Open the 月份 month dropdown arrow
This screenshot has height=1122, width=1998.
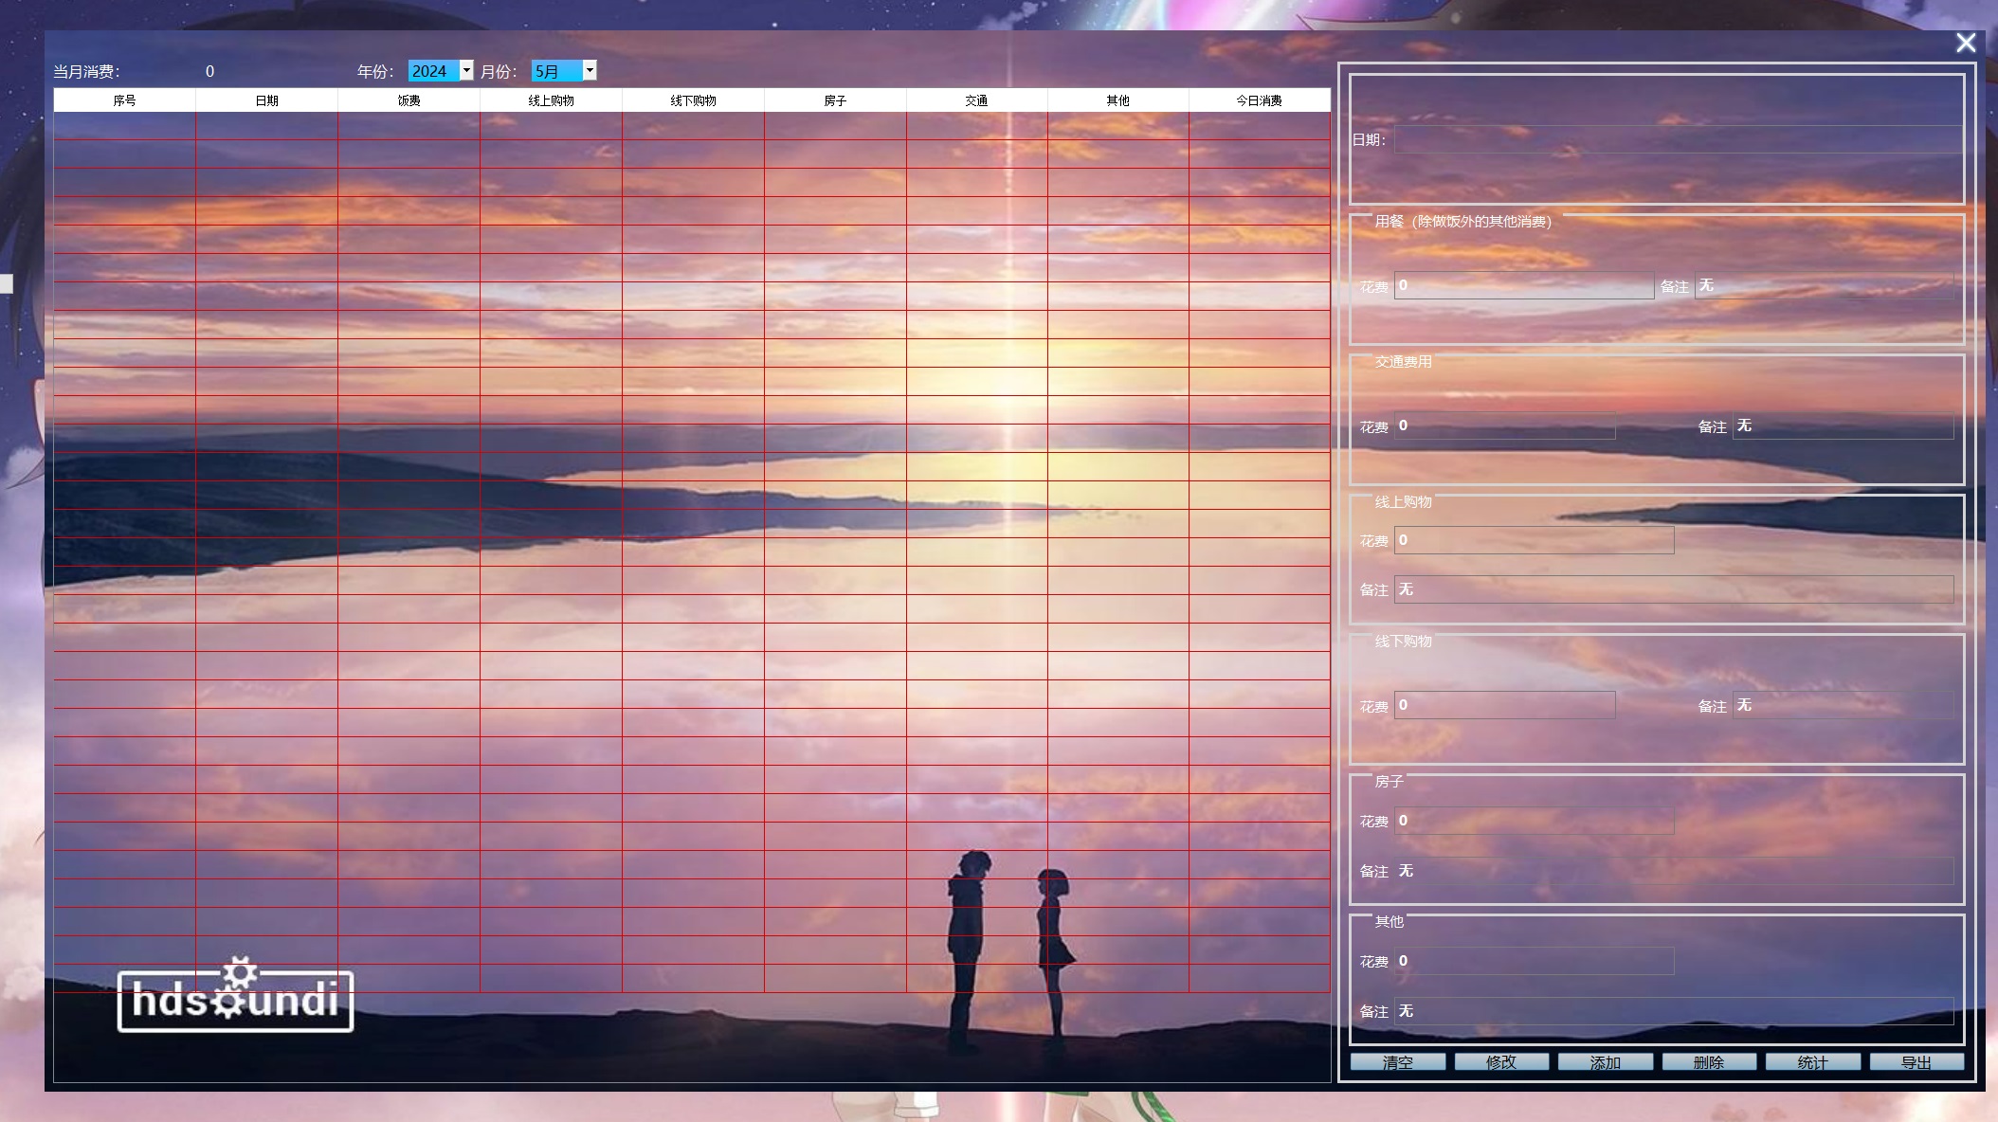pyautogui.click(x=590, y=70)
